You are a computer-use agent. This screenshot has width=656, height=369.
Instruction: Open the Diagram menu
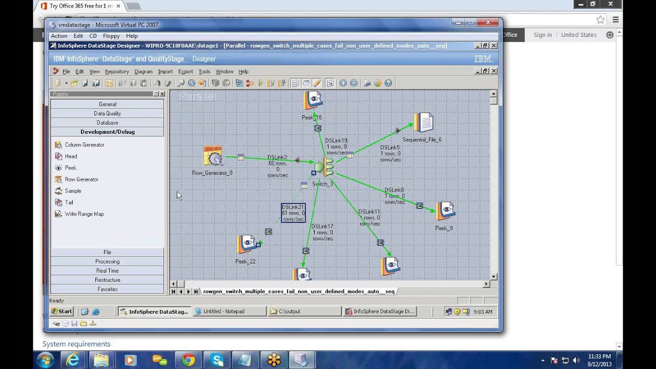(143, 72)
